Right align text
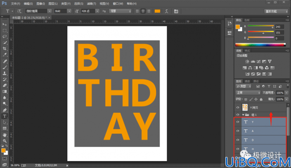This screenshot has width=291, height=168. tap(149, 11)
